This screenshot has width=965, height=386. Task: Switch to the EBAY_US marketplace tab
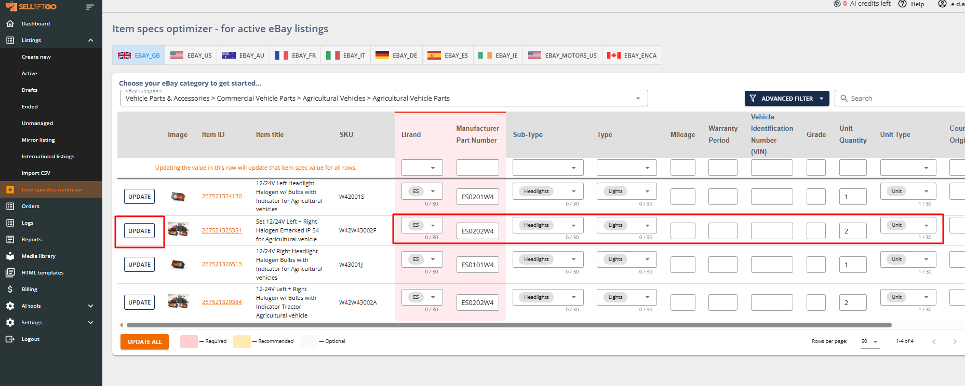coord(191,56)
